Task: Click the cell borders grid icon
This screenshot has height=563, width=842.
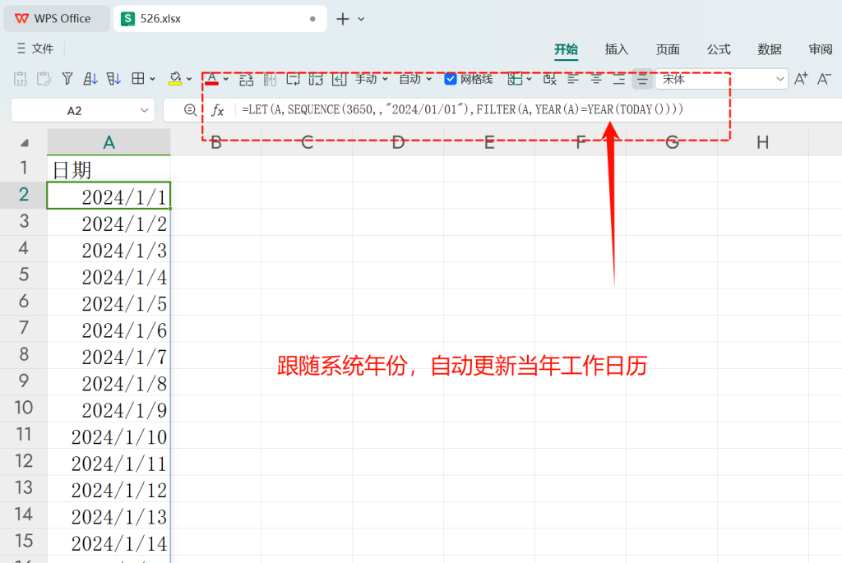Action: [138, 79]
